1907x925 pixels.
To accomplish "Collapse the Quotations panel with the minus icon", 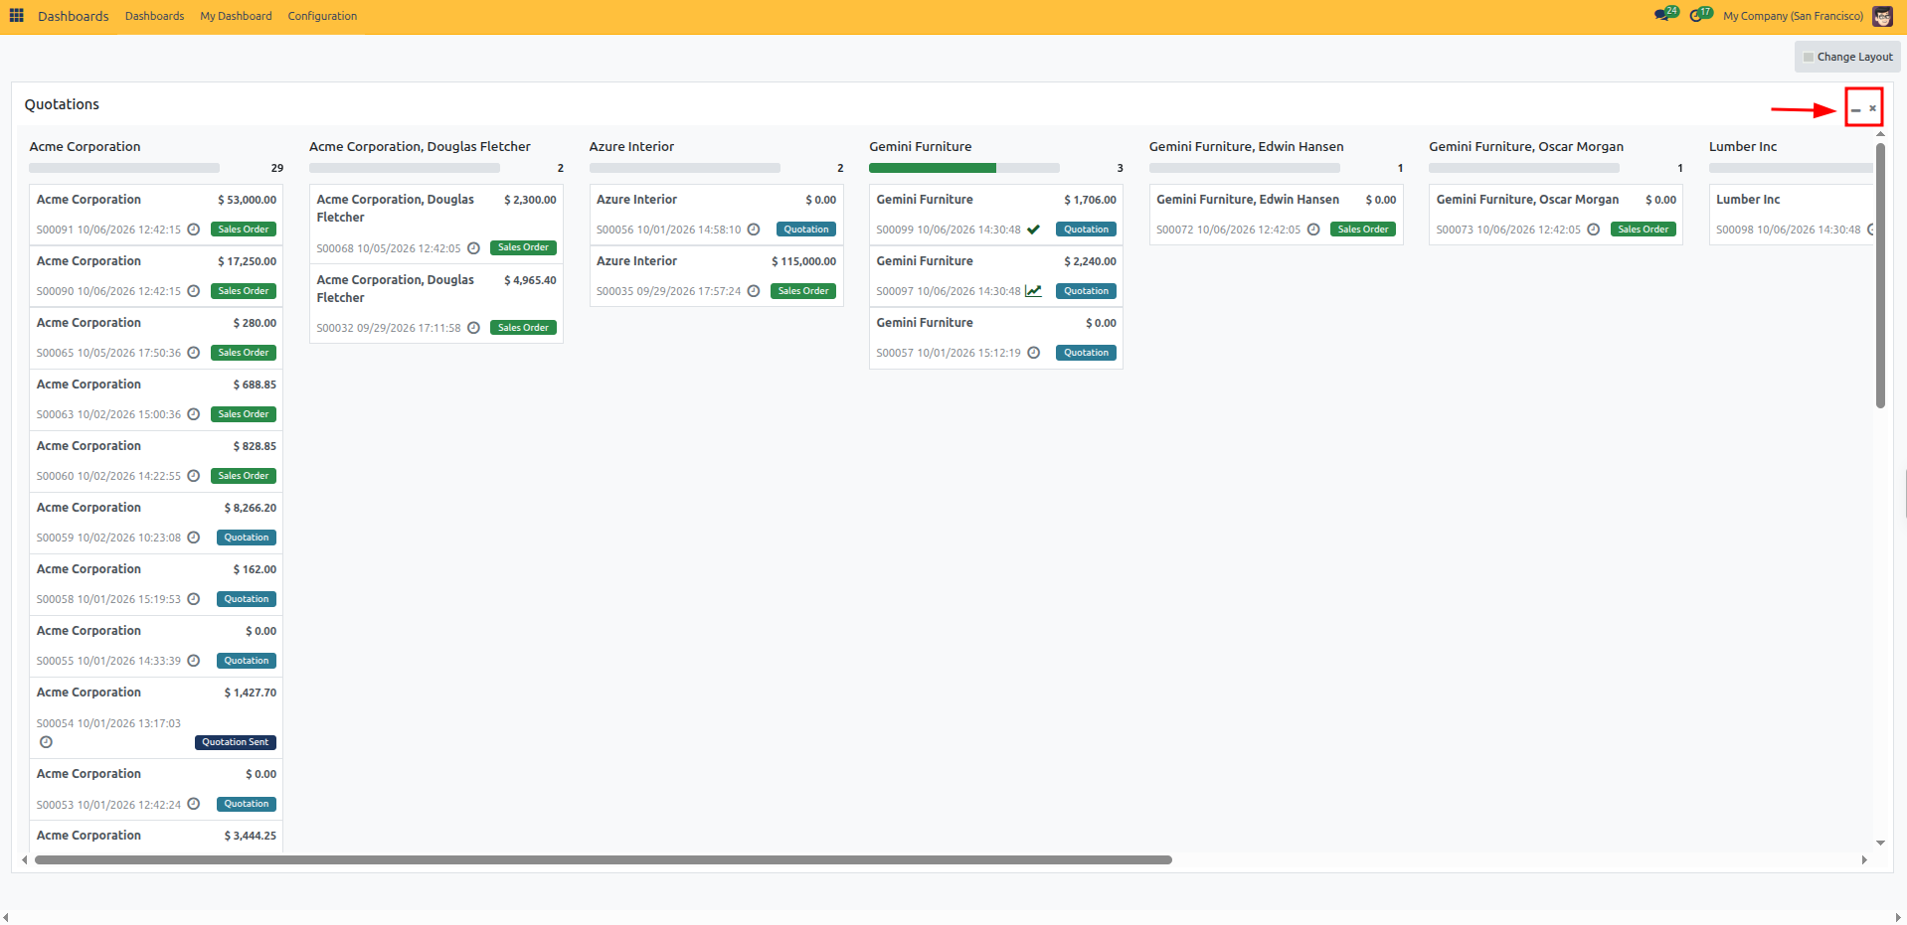I will point(1855,109).
